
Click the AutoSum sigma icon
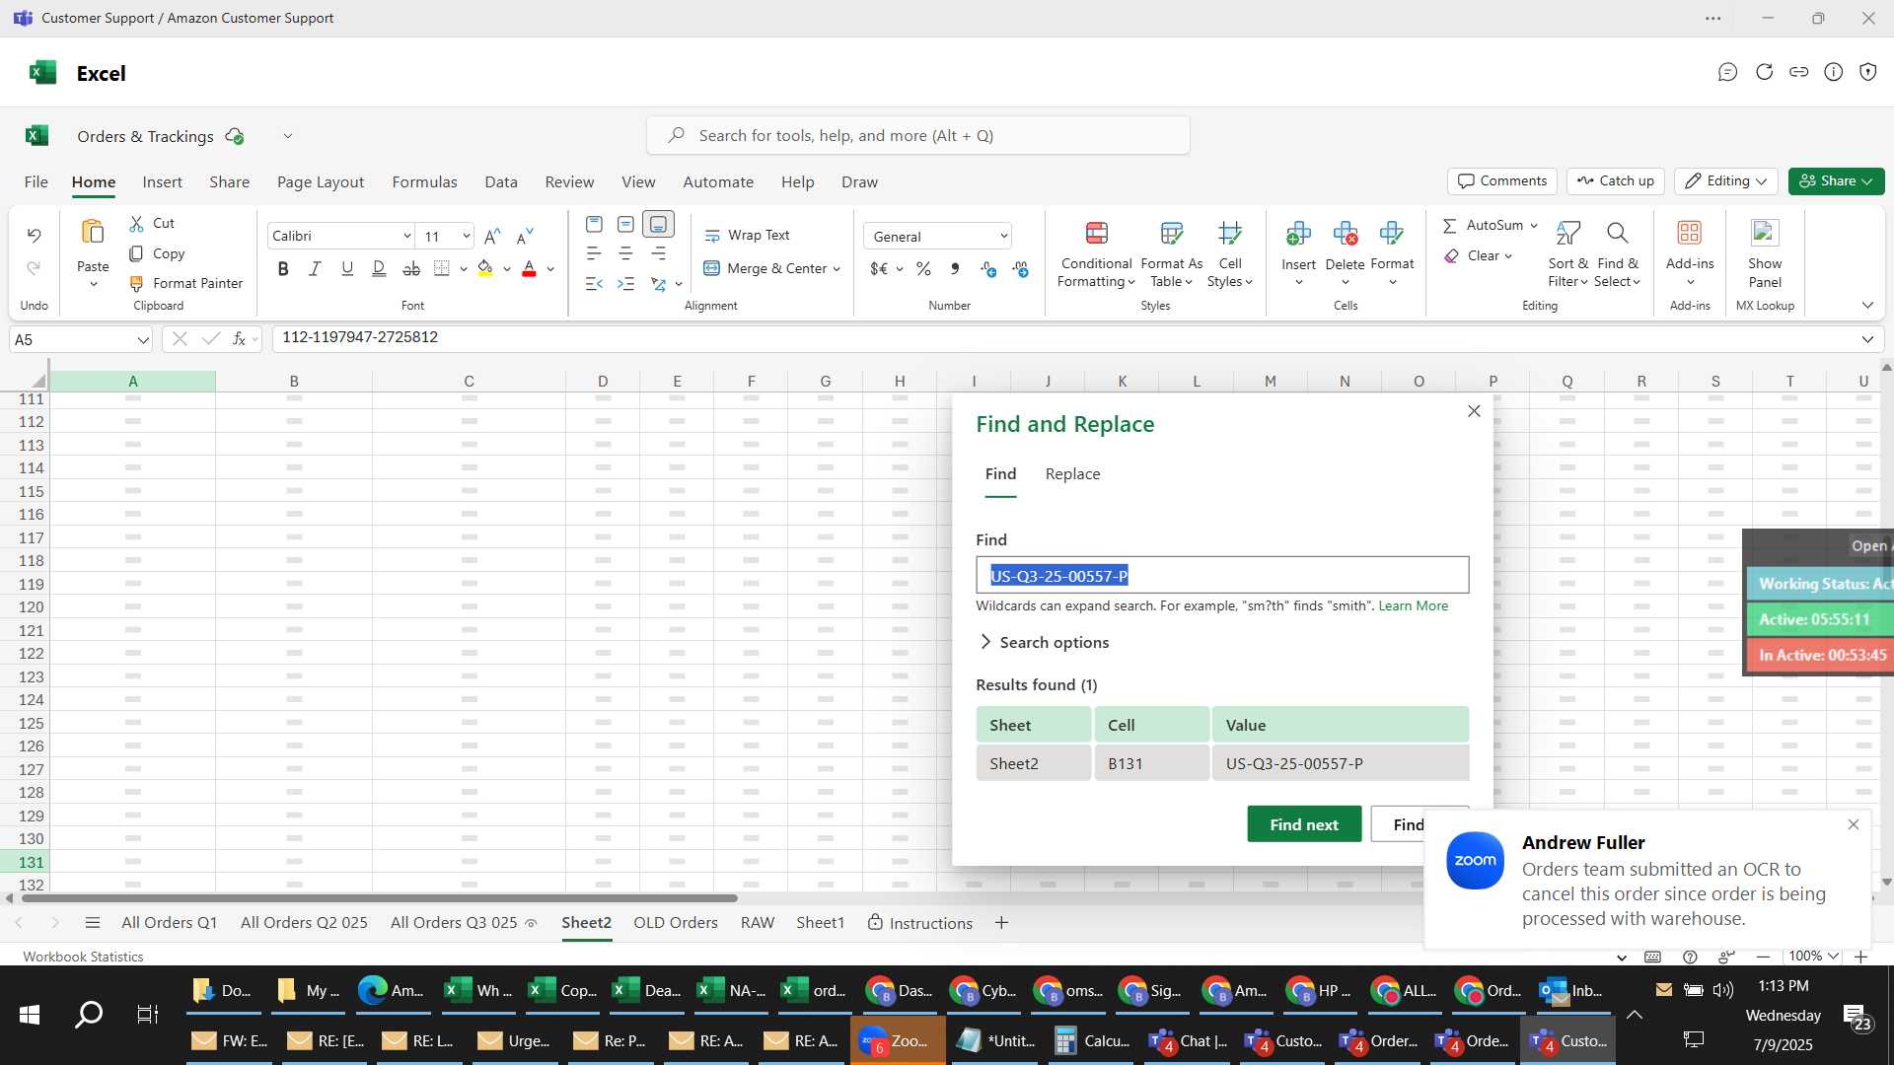point(1450,226)
